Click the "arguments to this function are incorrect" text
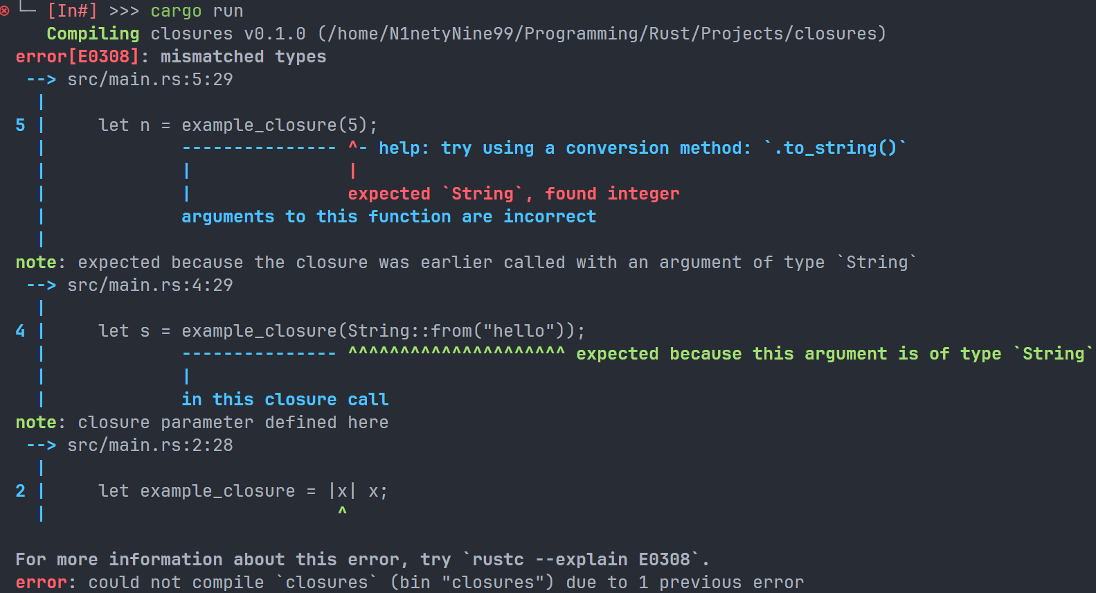Image resolution: width=1096 pixels, height=593 pixels. pyautogui.click(x=388, y=217)
